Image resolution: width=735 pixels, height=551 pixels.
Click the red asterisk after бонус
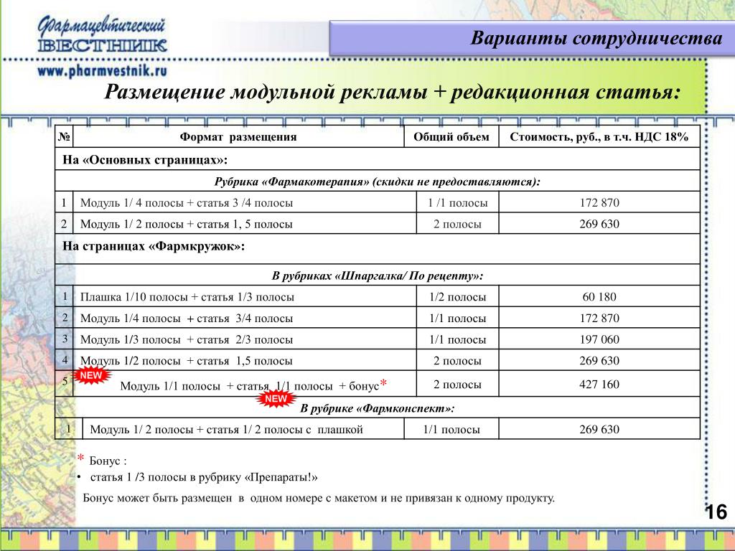383,383
